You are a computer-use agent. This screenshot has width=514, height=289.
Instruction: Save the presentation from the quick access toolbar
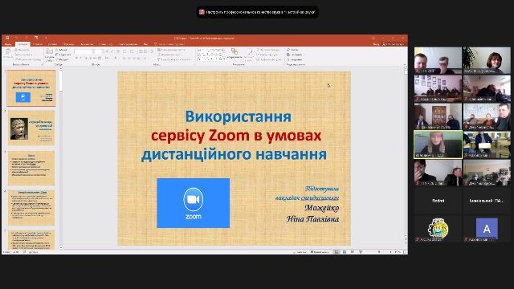click(x=7, y=38)
